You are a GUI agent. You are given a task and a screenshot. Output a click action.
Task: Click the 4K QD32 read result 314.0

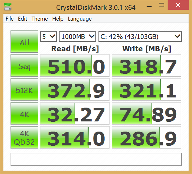pyautogui.click(x=75, y=137)
